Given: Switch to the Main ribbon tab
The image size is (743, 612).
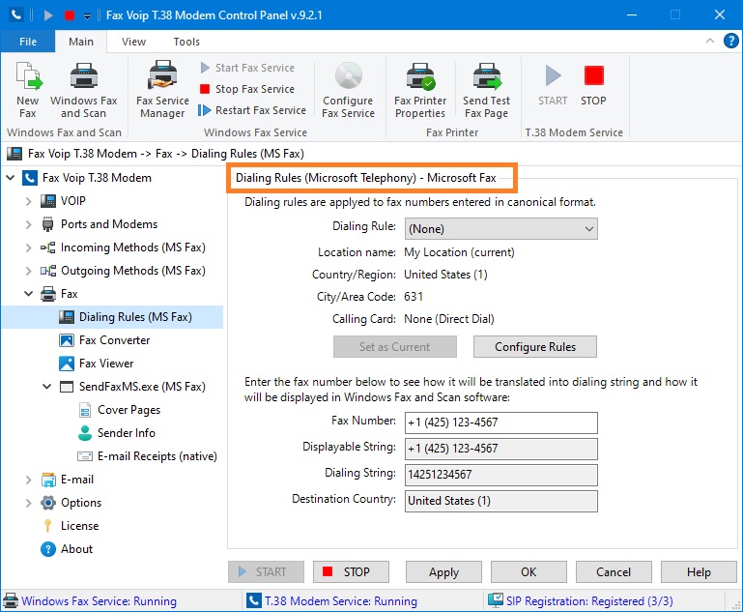Looking at the screenshot, I should pyautogui.click(x=81, y=42).
